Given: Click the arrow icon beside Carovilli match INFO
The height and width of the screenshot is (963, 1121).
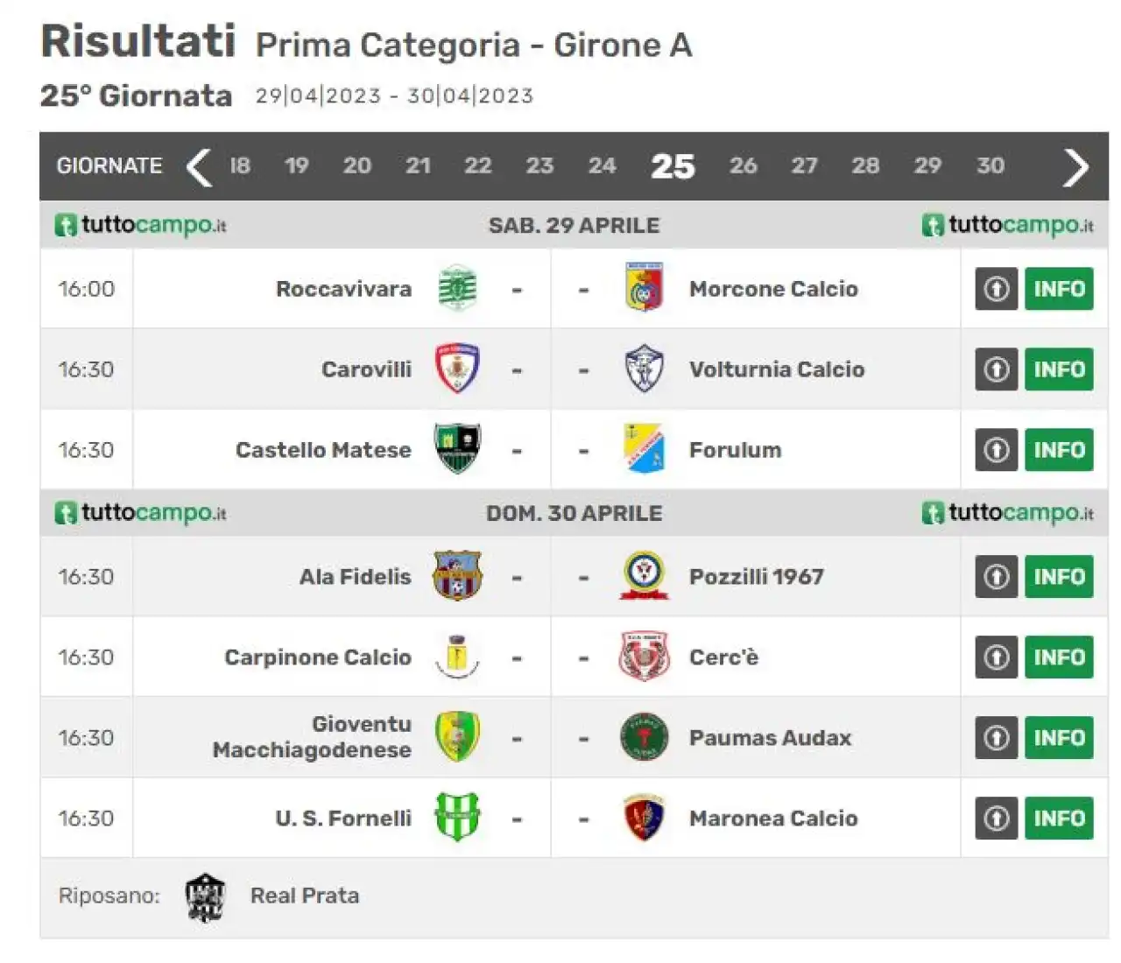Looking at the screenshot, I should click(x=997, y=369).
